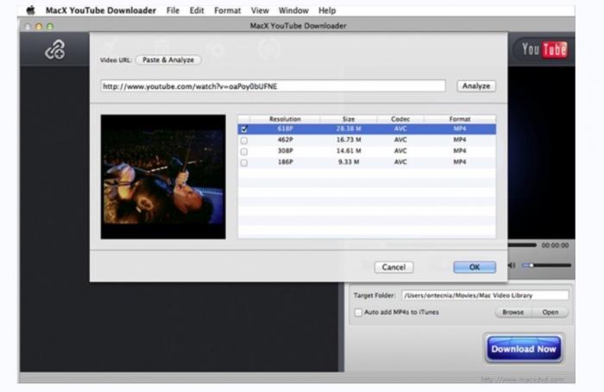Screen dimensions: 604x392
Task: Click the Browse button
Action: 513,313
